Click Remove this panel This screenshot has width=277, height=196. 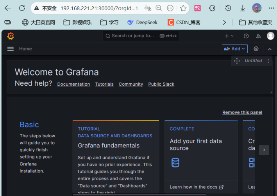pyautogui.click(x=242, y=112)
